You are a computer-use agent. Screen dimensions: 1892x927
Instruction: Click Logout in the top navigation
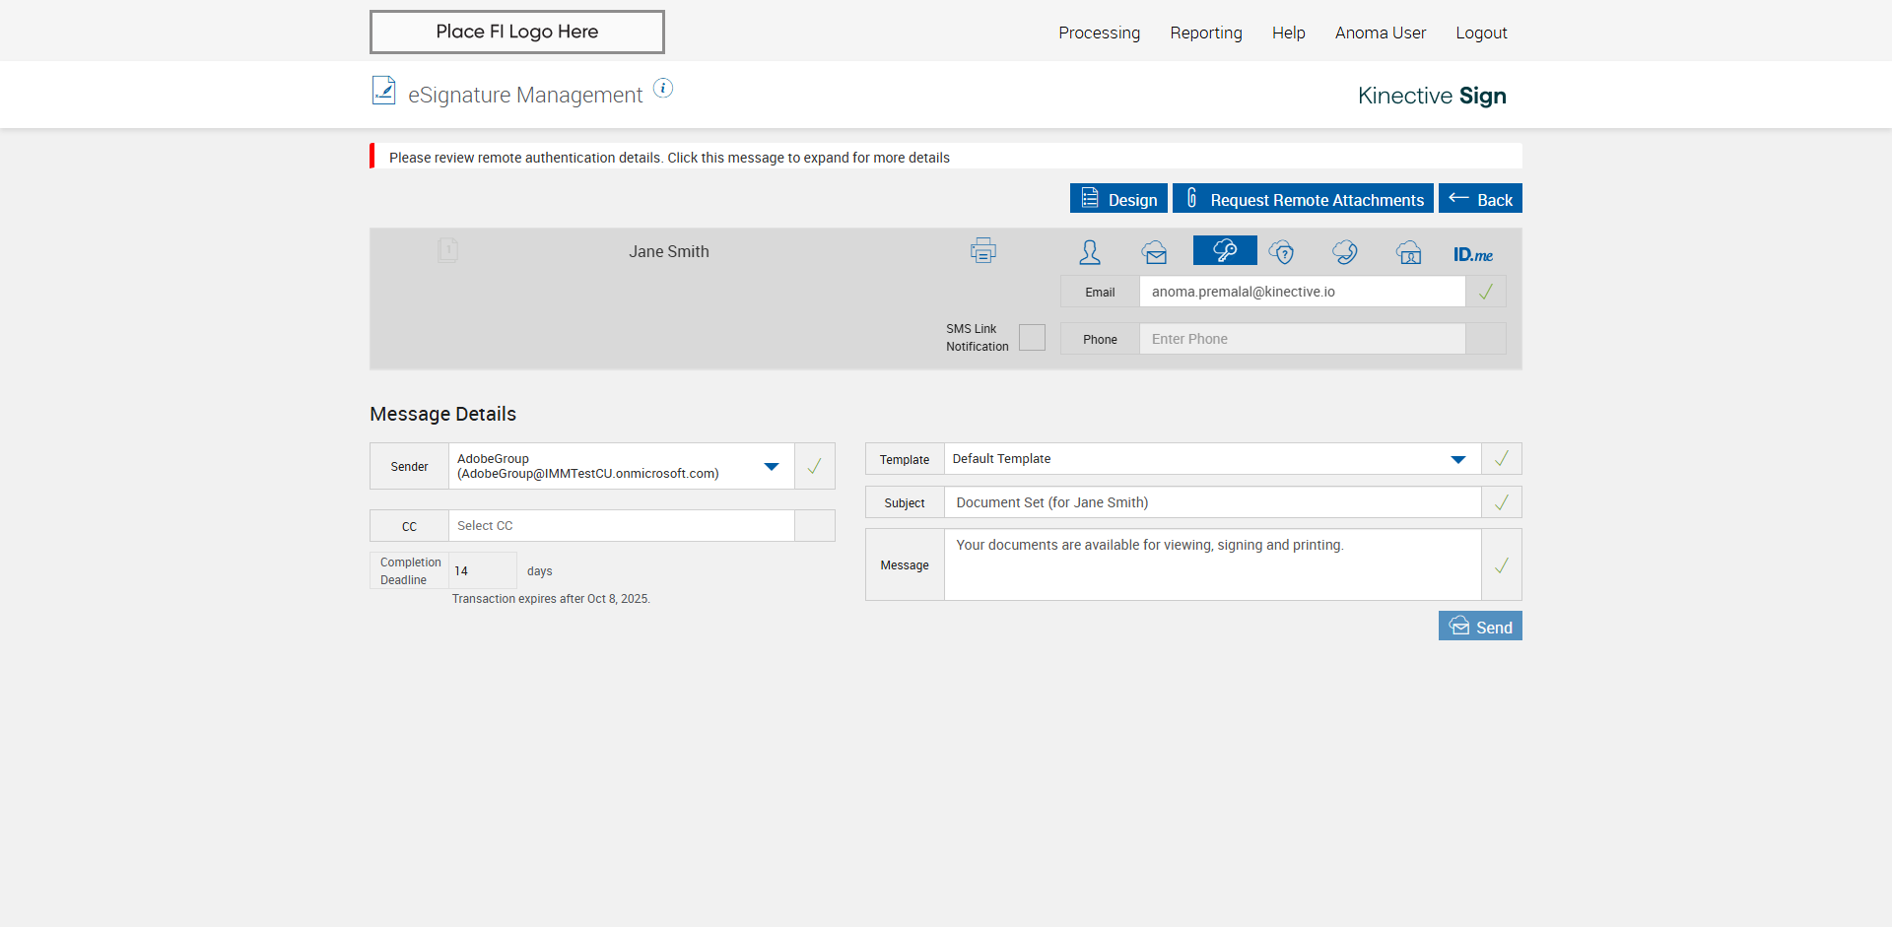tap(1482, 33)
